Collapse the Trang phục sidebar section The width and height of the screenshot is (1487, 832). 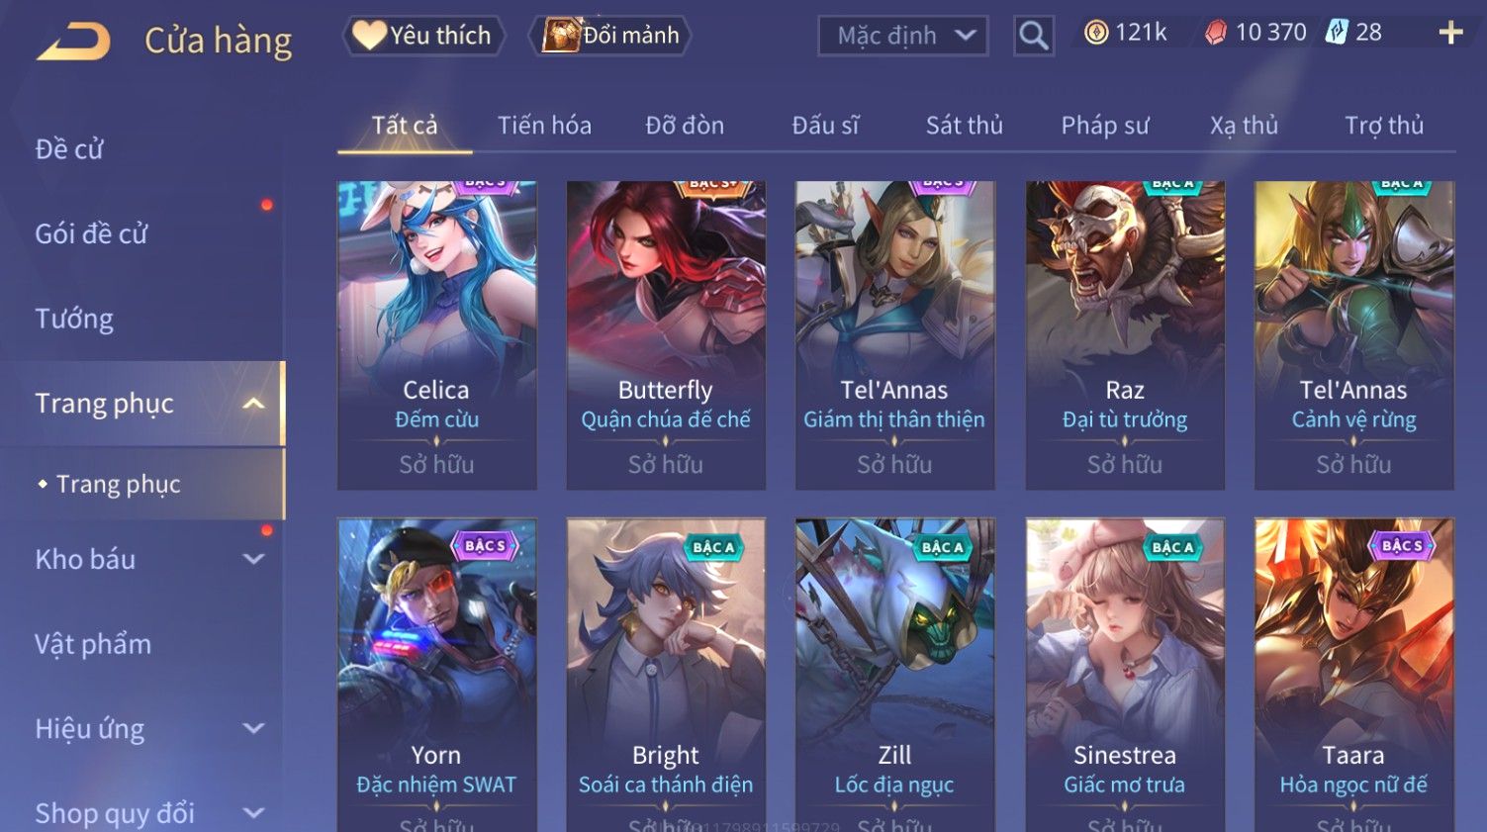click(253, 404)
